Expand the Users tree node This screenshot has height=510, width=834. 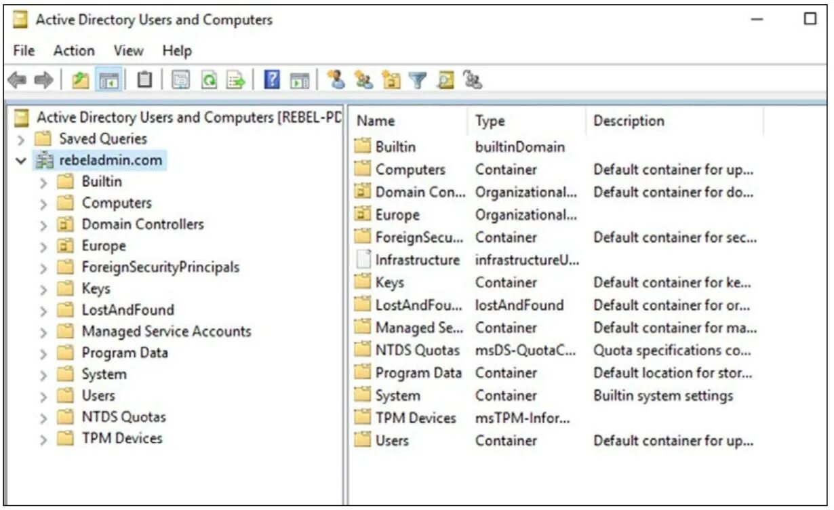pos(43,396)
